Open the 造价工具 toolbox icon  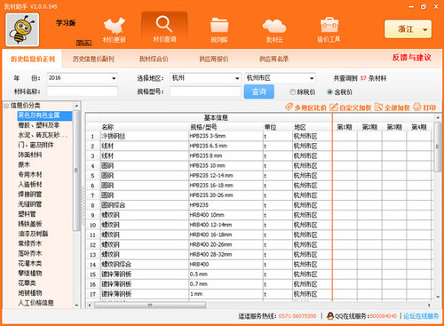pyautogui.click(x=329, y=25)
